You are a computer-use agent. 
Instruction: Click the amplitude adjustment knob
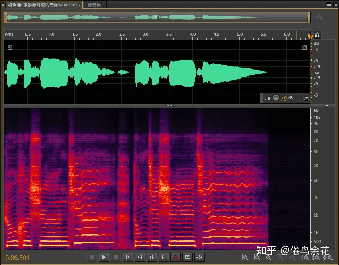coord(276,98)
